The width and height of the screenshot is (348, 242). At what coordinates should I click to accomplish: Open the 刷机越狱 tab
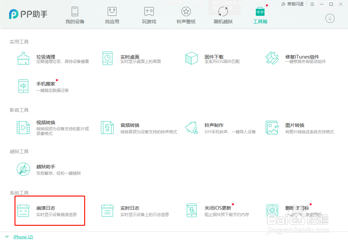[223, 15]
